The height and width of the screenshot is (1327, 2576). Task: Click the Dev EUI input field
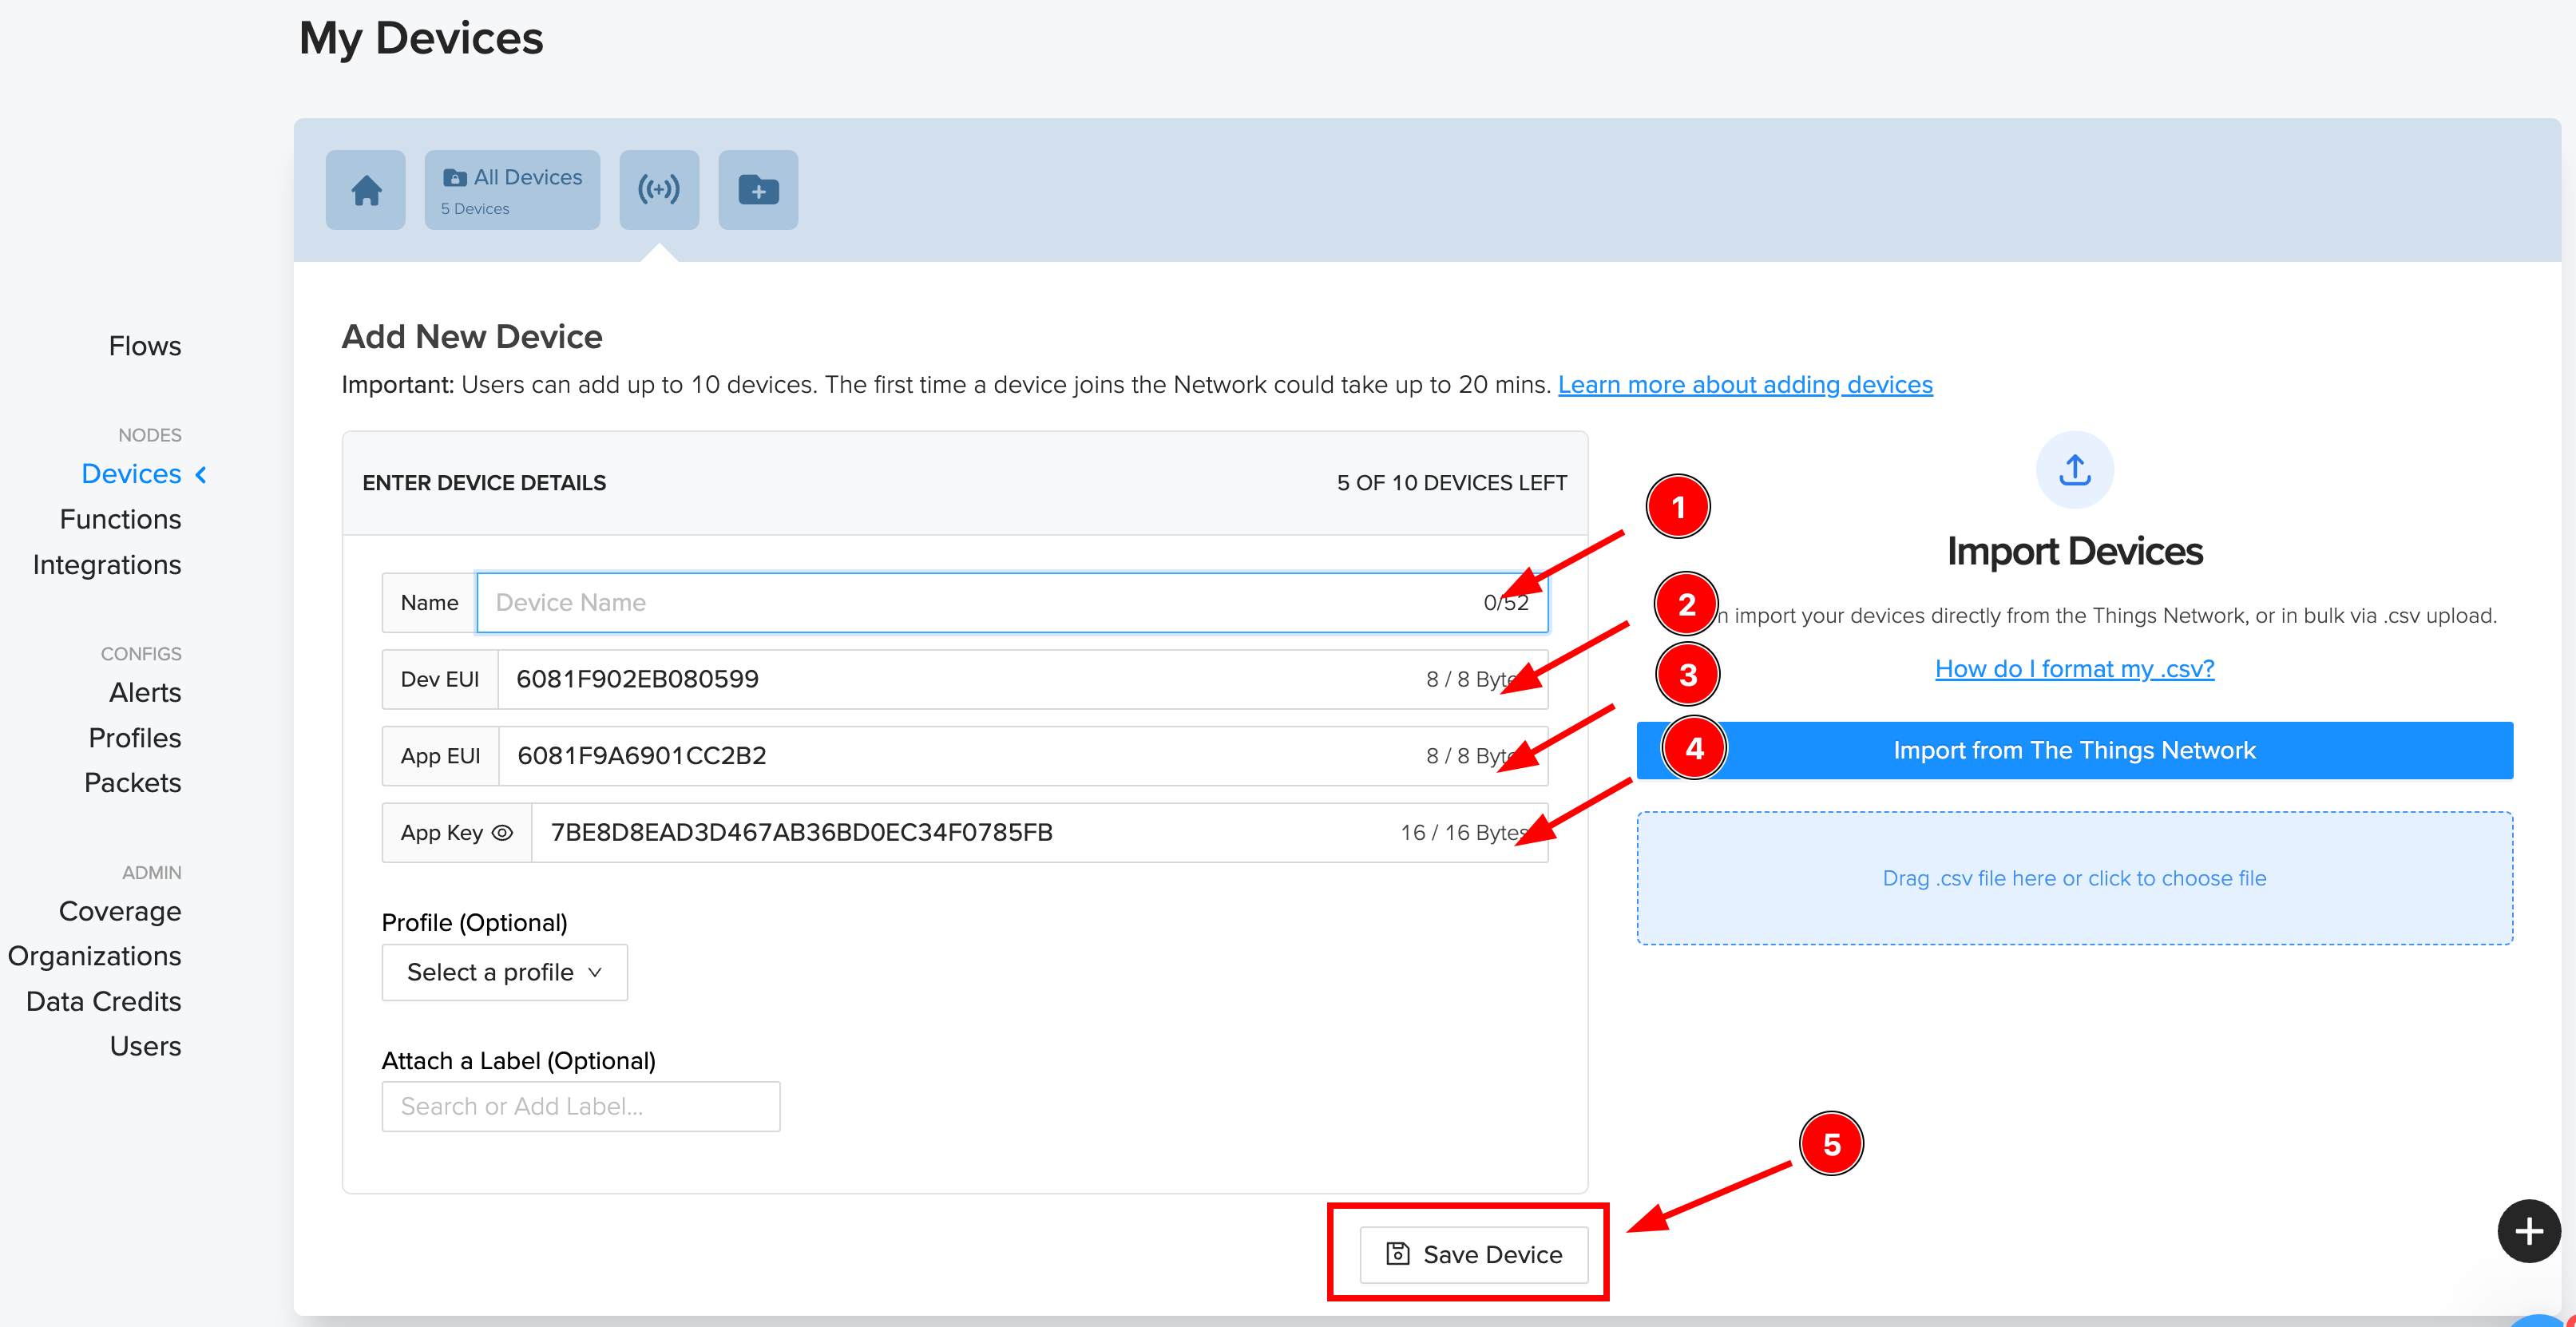[x=960, y=679]
